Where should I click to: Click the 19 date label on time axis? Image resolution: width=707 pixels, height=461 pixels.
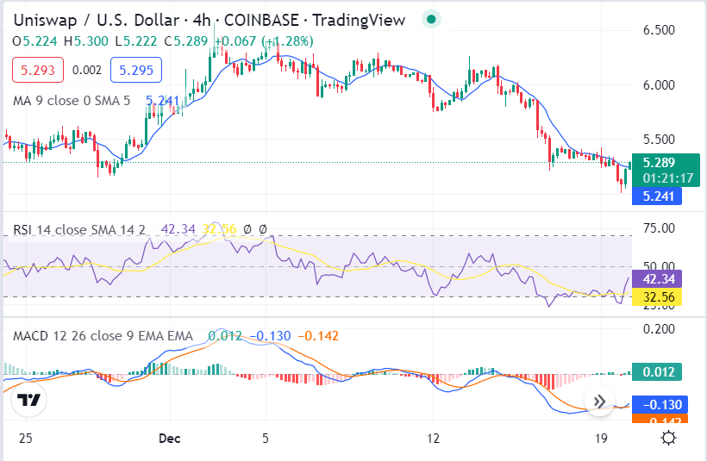tap(601, 438)
